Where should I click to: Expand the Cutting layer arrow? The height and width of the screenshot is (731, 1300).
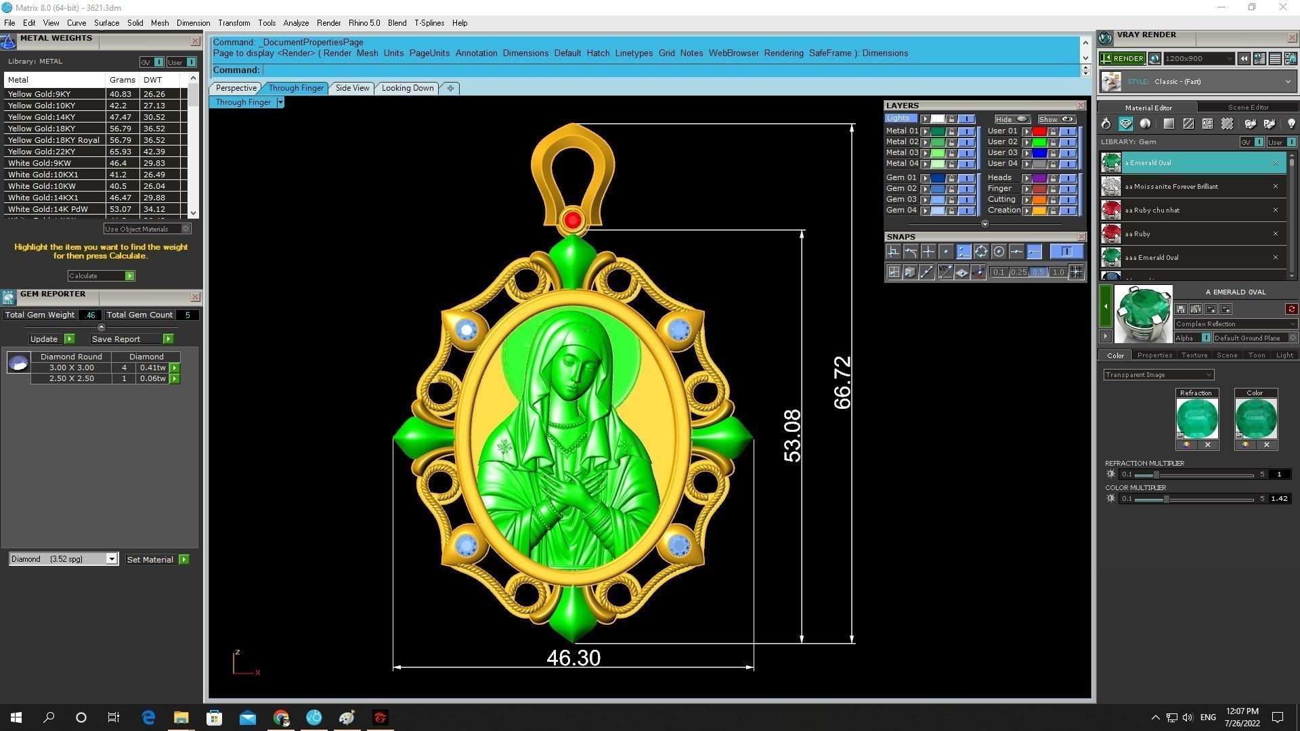click(x=1026, y=200)
